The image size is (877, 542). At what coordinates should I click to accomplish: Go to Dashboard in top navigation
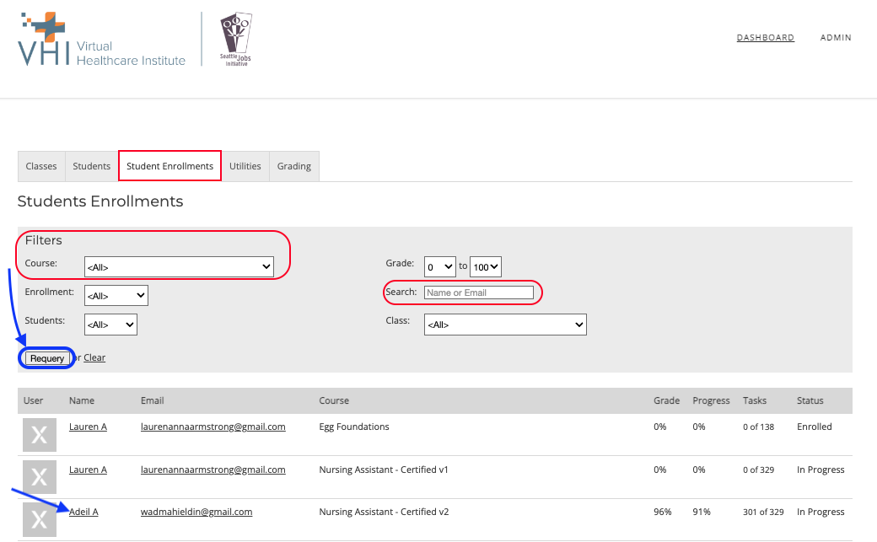coord(765,37)
